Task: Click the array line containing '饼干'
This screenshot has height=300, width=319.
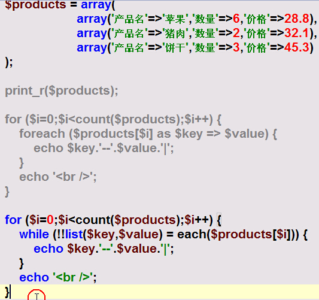Action: (195, 48)
